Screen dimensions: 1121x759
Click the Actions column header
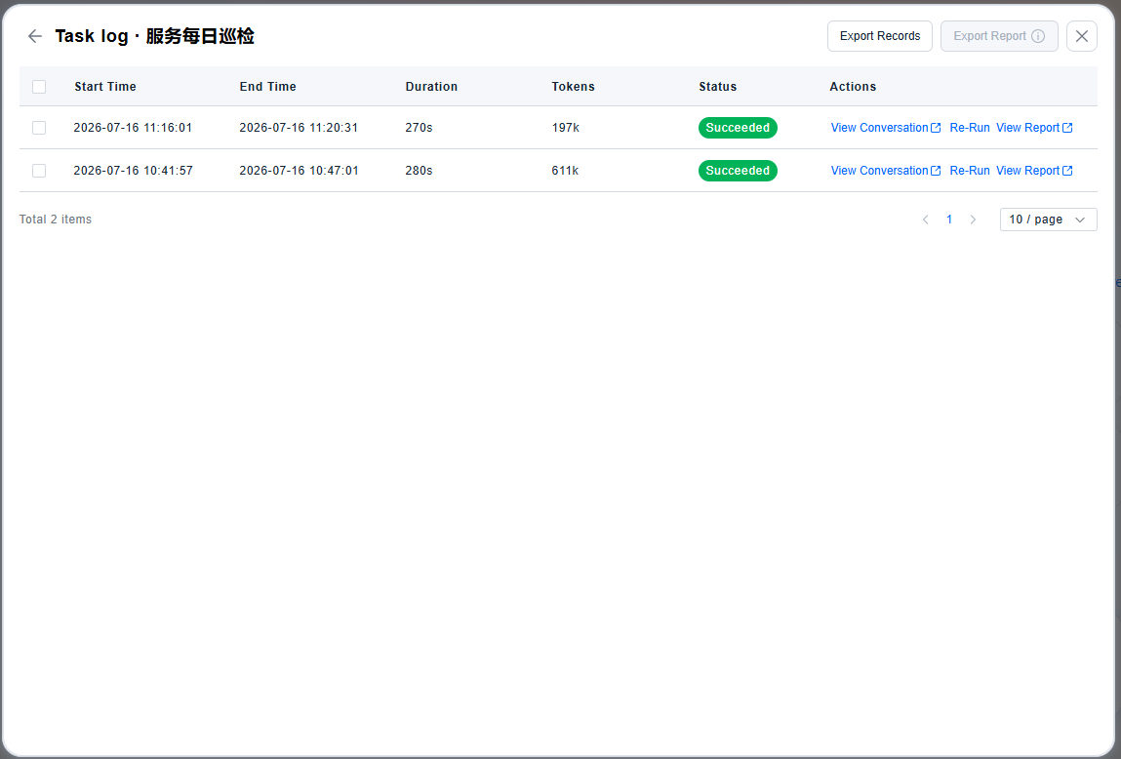[x=852, y=87]
